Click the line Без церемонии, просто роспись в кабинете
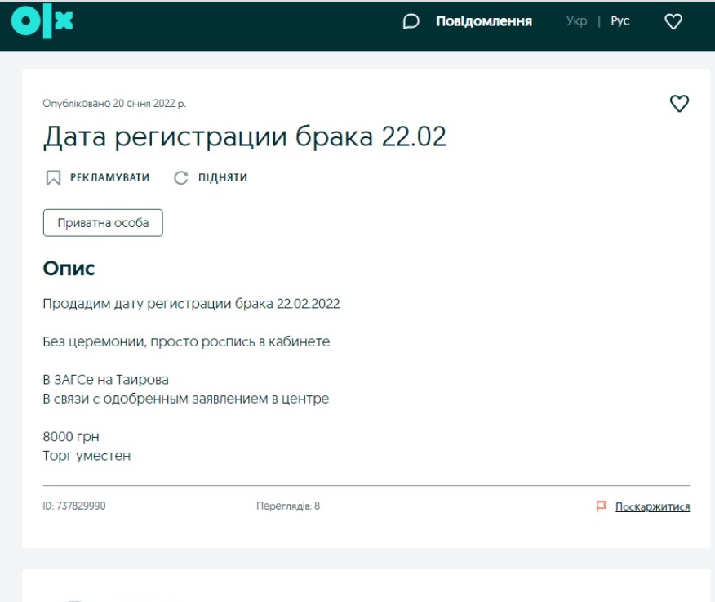This screenshot has height=602, width=715. [186, 342]
